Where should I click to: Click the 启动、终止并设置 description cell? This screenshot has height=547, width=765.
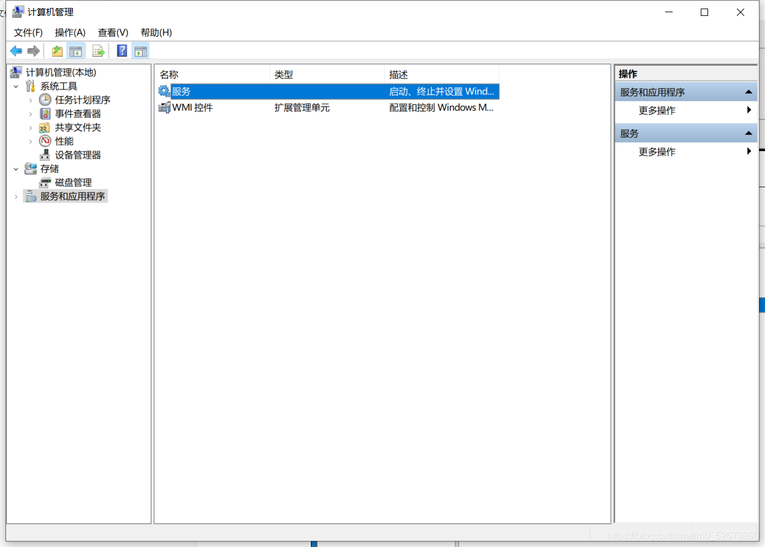coord(442,91)
